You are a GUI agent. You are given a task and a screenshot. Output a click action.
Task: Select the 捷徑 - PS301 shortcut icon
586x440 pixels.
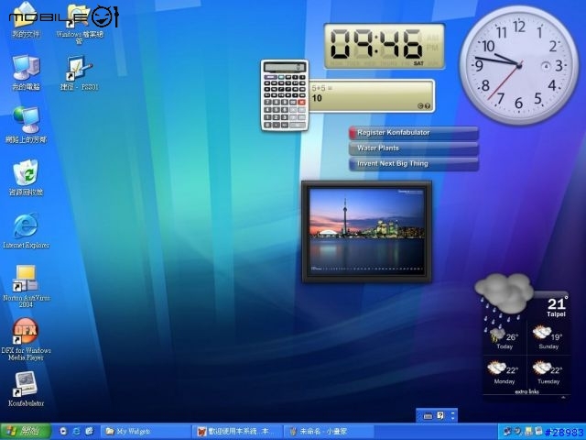pos(80,72)
